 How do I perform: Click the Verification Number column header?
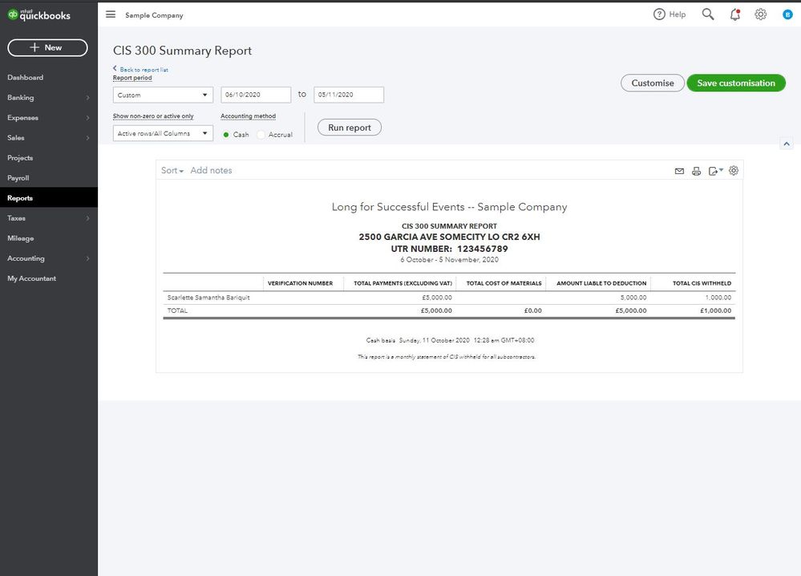tap(301, 283)
